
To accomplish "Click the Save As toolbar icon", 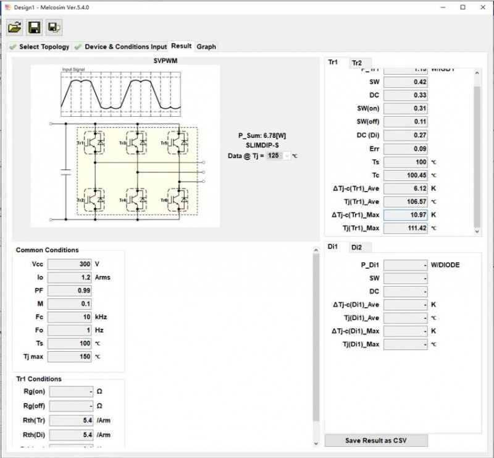I will coord(54,27).
